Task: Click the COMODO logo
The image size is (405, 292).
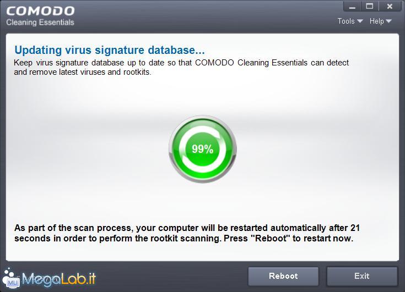Action: pyautogui.click(x=41, y=11)
